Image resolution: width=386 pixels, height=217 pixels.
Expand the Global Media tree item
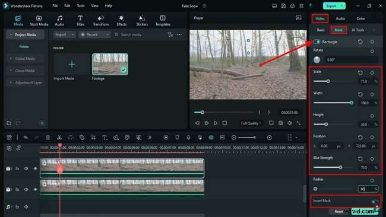(x=11, y=59)
